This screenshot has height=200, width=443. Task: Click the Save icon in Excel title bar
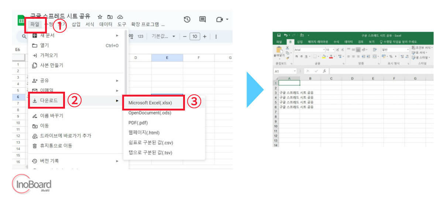click(x=279, y=35)
